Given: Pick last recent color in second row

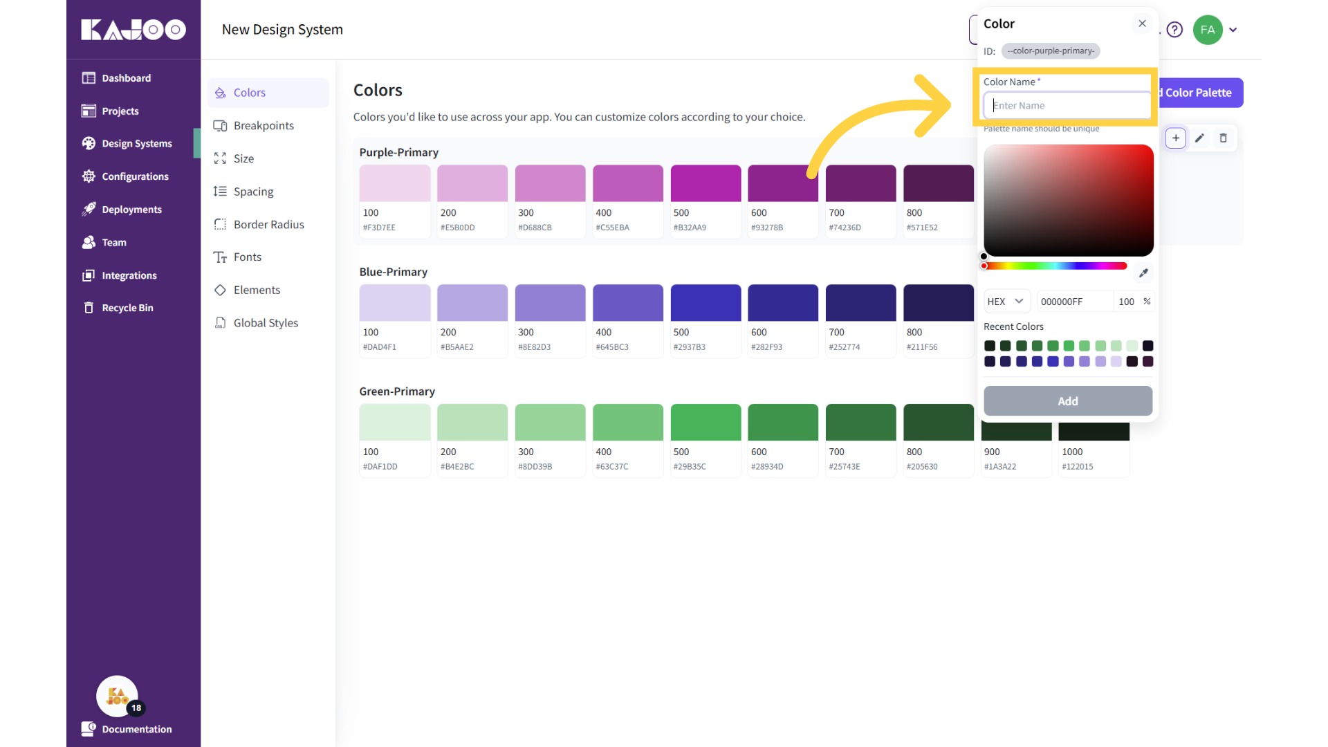Looking at the screenshot, I should [1148, 361].
